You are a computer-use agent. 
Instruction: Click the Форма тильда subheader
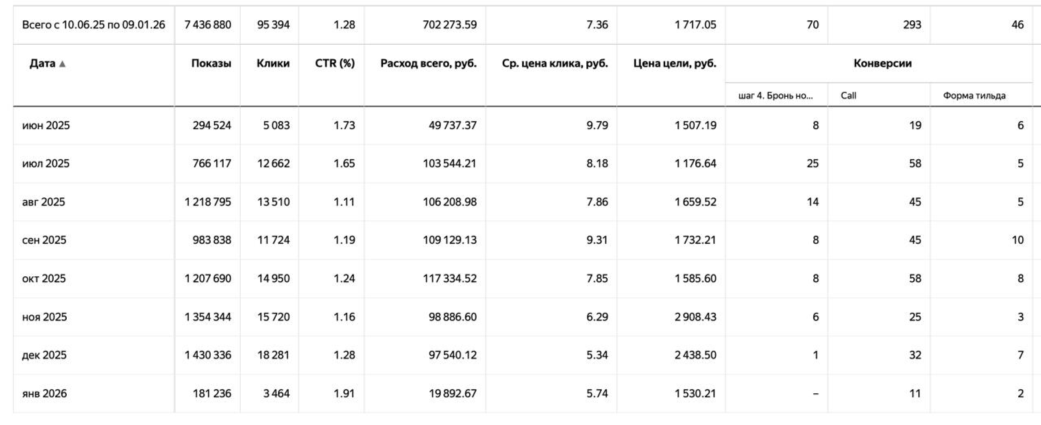point(974,95)
